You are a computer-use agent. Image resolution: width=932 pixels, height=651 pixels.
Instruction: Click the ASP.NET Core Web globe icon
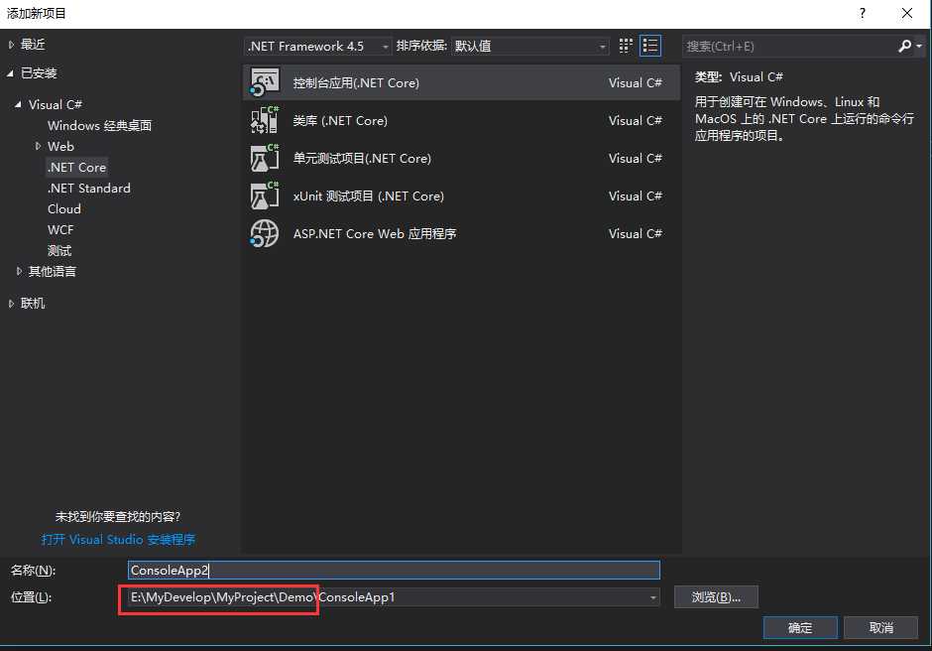pyautogui.click(x=265, y=233)
